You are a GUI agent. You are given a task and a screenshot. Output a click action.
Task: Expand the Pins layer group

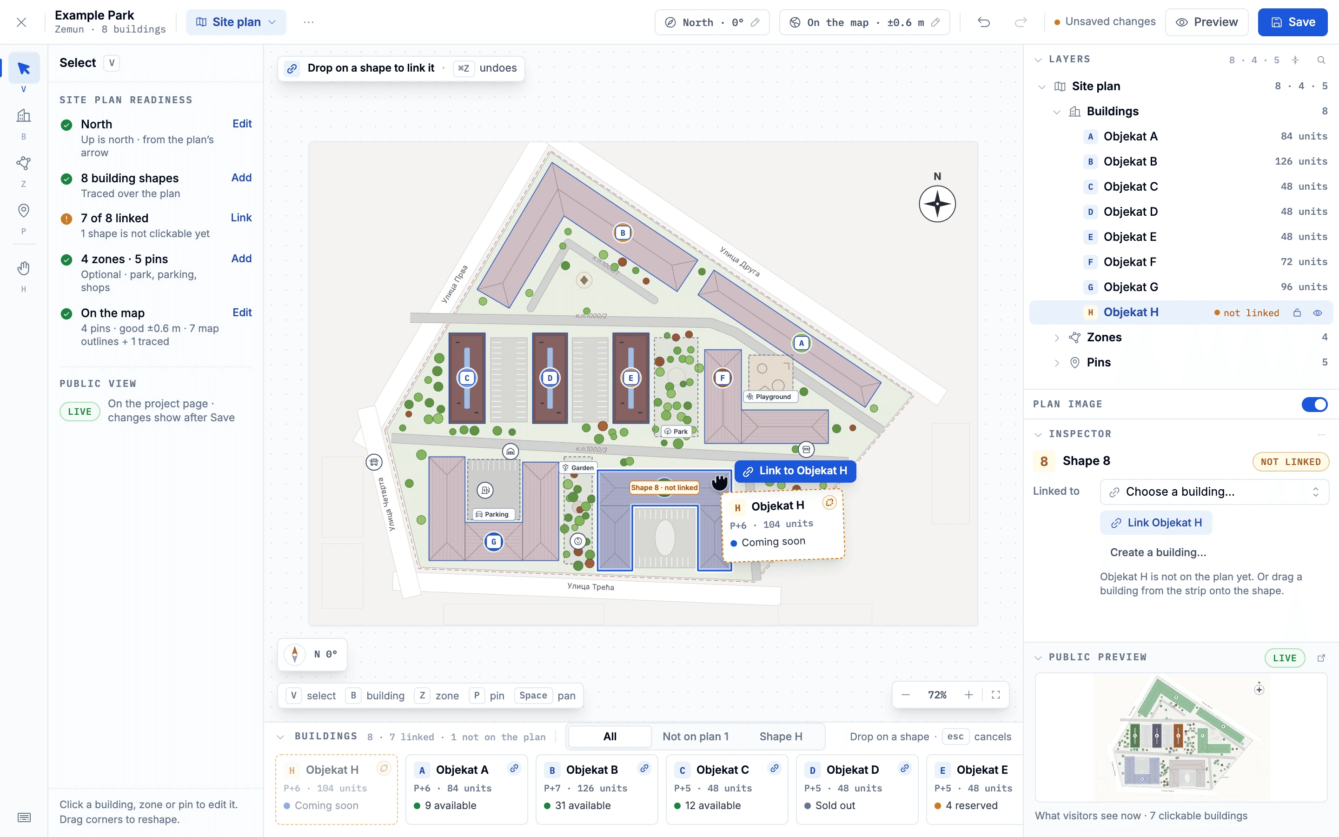point(1057,363)
